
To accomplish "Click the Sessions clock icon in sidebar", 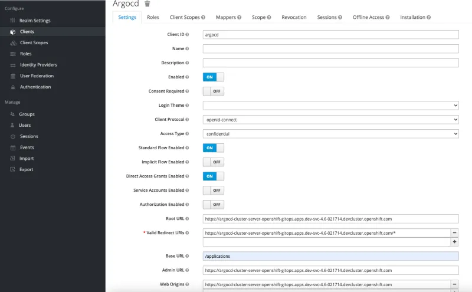I will point(12,137).
